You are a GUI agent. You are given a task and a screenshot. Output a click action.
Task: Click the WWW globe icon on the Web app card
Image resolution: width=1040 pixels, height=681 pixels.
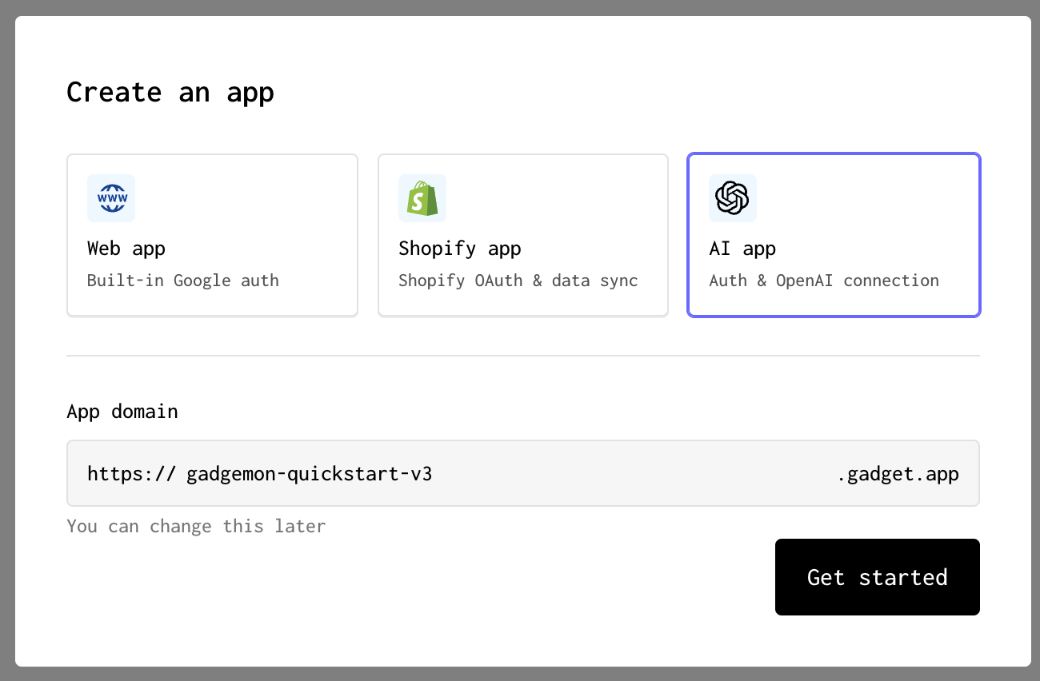[111, 198]
